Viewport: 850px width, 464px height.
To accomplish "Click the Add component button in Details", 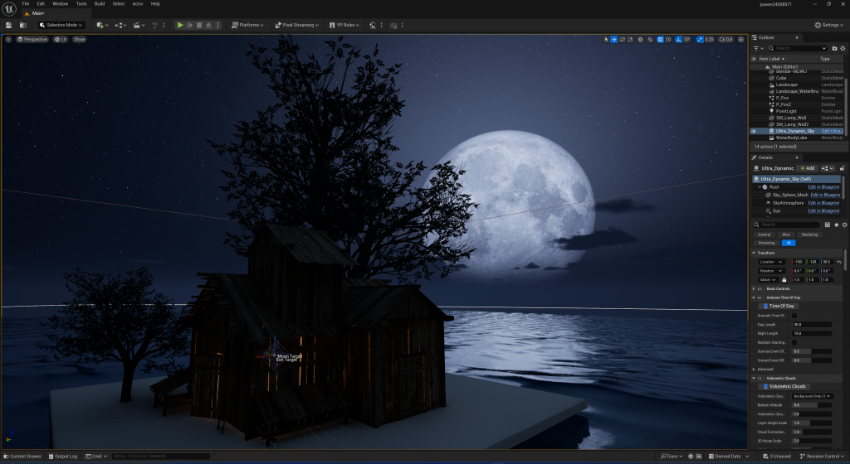I will point(808,168).
